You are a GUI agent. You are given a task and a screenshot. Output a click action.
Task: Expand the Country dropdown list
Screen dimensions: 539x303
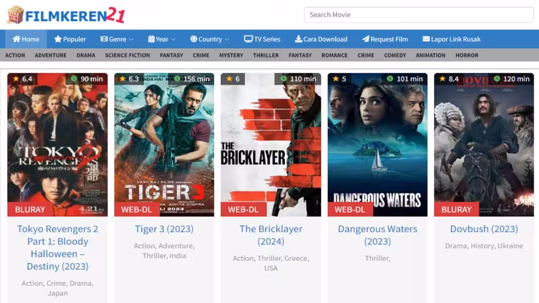click(209, 39)
